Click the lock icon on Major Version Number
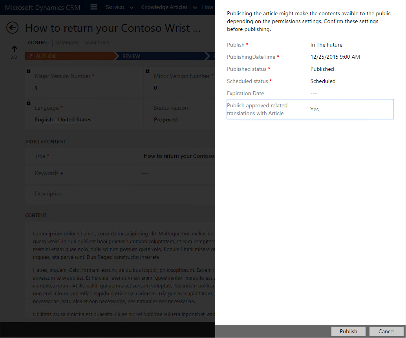Viewport: 406px width, 338px height. click(x=28, y=71)
